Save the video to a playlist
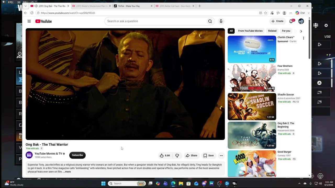 (209, 155)
